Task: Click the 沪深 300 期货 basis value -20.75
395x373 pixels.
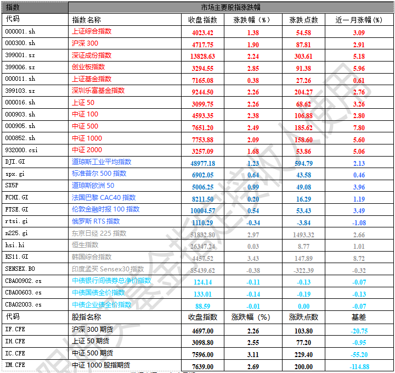Action: pyautogui.click(x=359, y=331)
